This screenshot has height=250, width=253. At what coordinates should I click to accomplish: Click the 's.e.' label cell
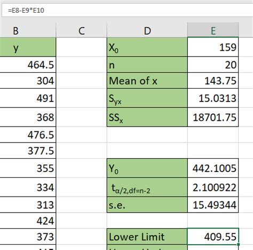tap(147, 205)
